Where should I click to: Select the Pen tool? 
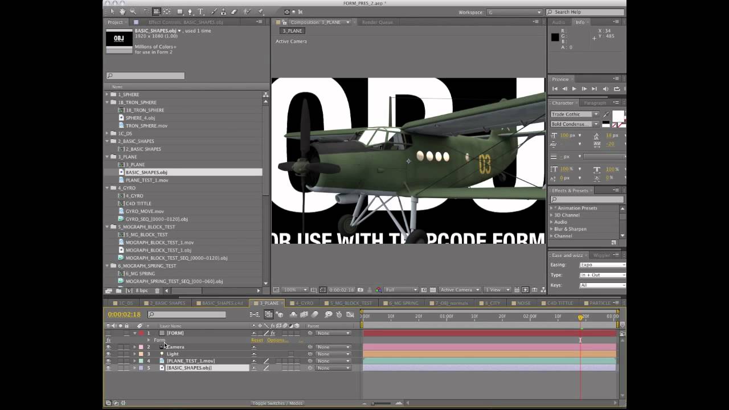(190, 11)
